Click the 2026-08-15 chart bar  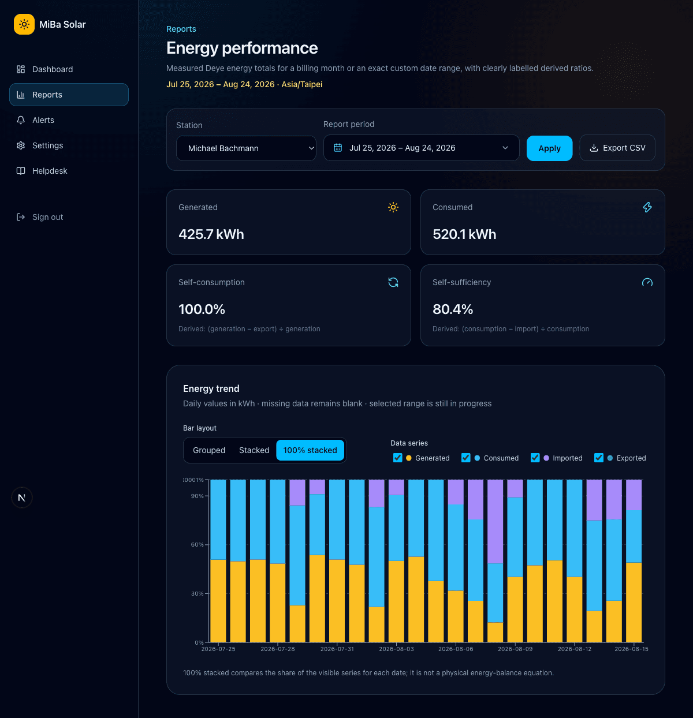point(634,561)
